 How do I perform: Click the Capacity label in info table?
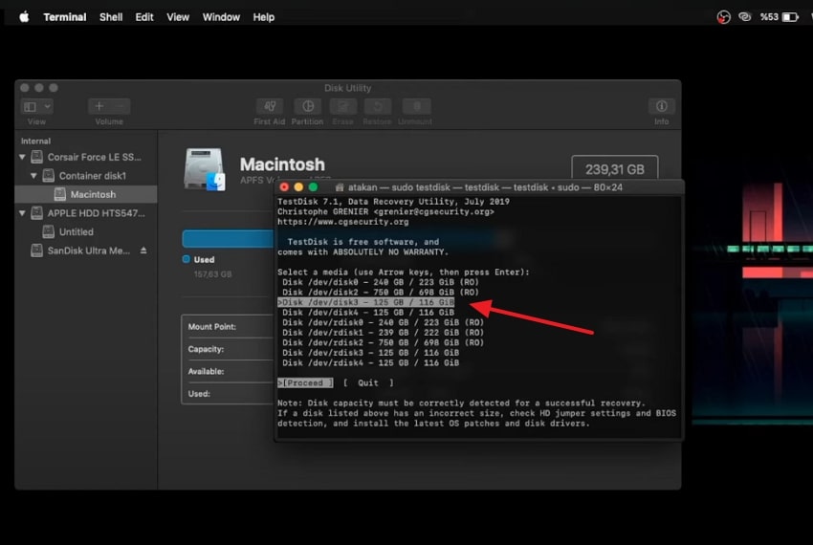click(x=206, y=349)
